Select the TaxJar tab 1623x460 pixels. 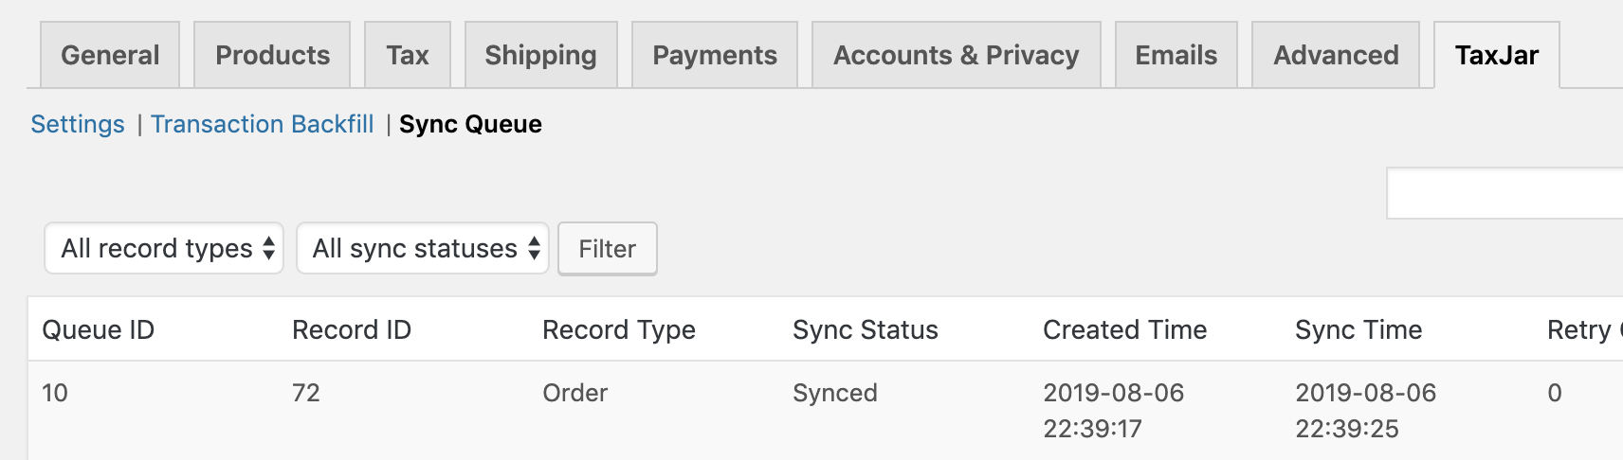[1496, 55]
